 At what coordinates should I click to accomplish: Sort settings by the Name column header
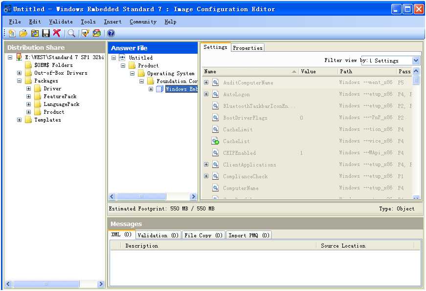[x=250, y=72]
